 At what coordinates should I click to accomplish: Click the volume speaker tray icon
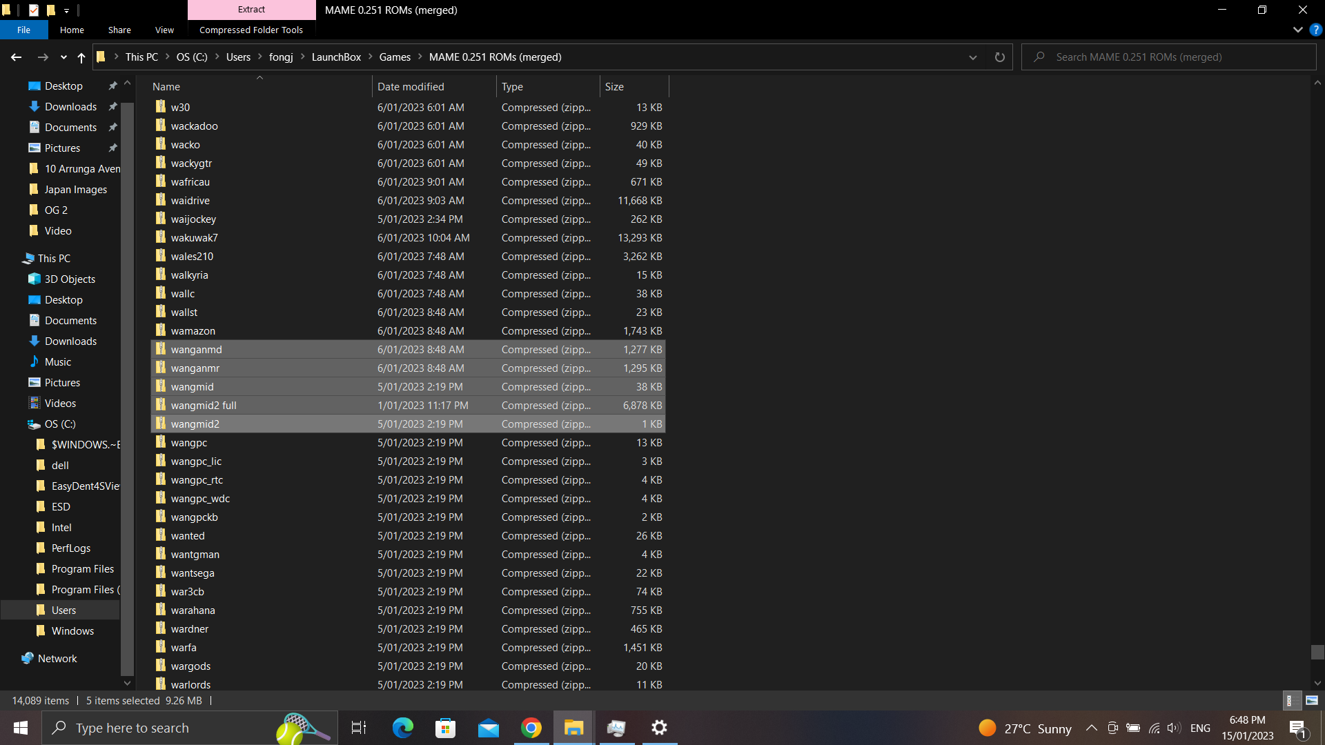click(1174, 728)
